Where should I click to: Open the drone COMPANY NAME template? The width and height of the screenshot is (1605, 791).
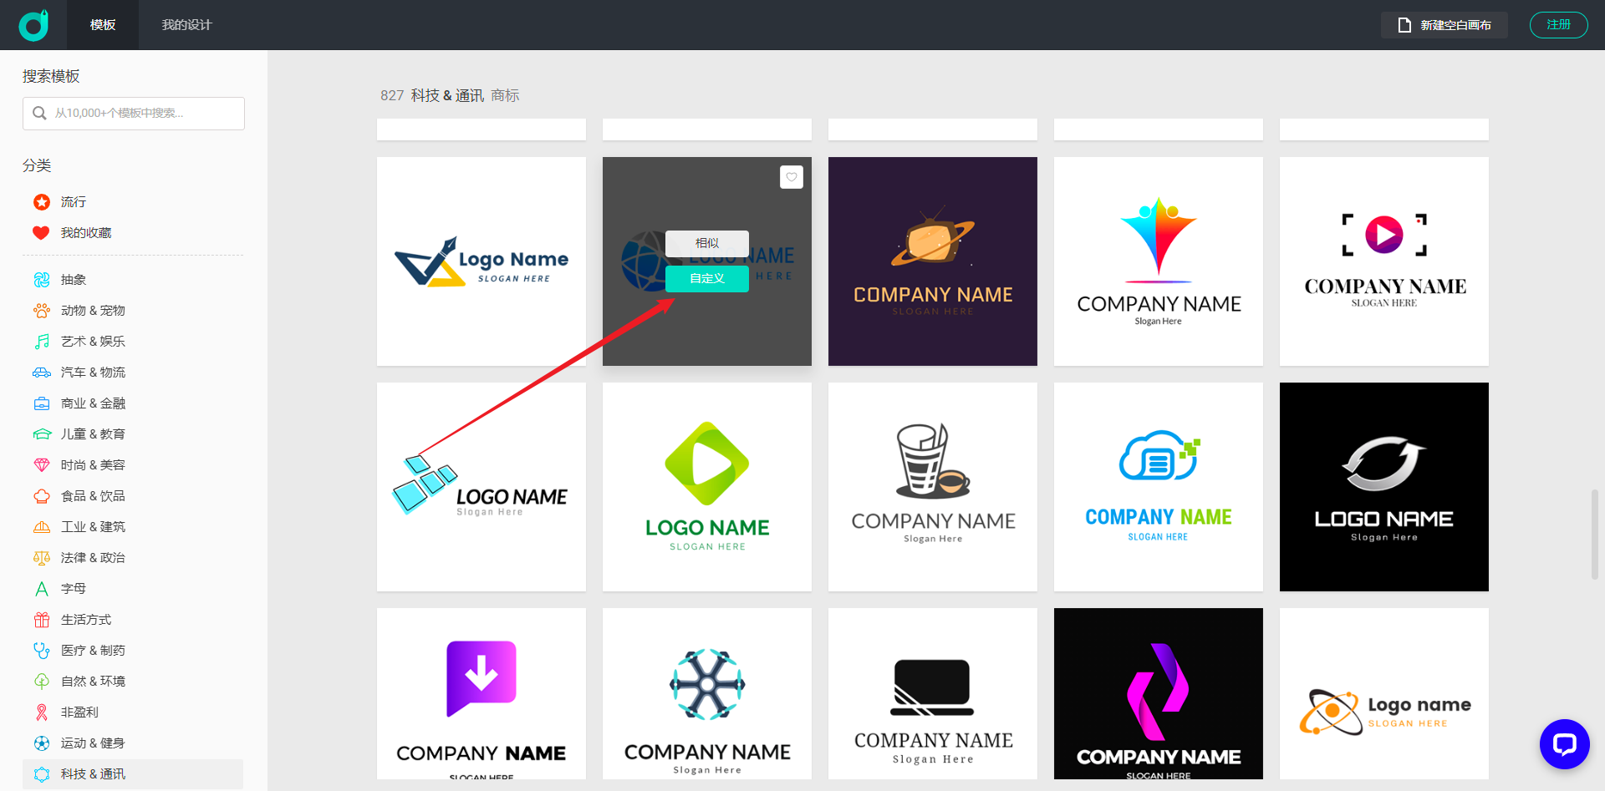707,694
